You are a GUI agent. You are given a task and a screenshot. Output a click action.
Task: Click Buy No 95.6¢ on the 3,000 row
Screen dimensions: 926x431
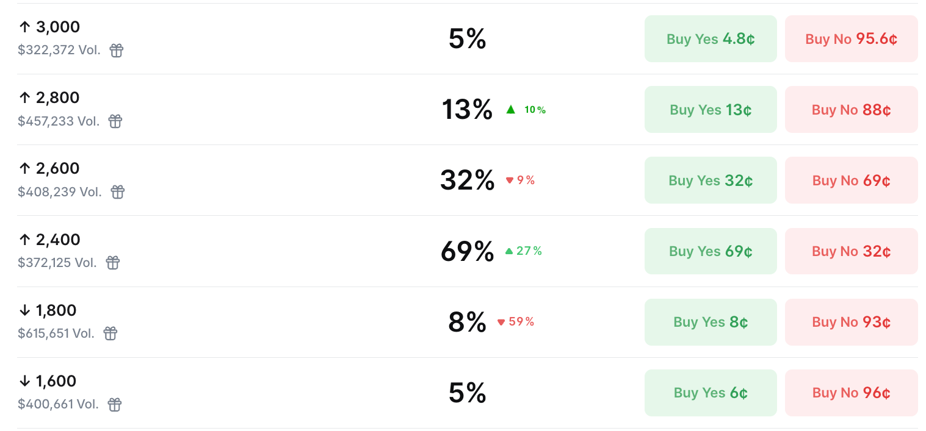click(x=851, y=38)
